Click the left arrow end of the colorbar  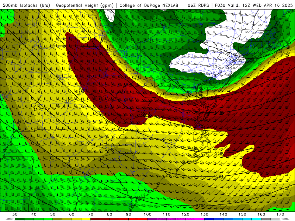click(x=10, y=219)
